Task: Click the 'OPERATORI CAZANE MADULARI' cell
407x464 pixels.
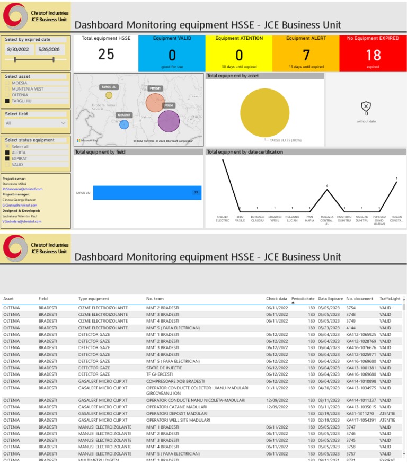Action: click(x=176, y=407)
